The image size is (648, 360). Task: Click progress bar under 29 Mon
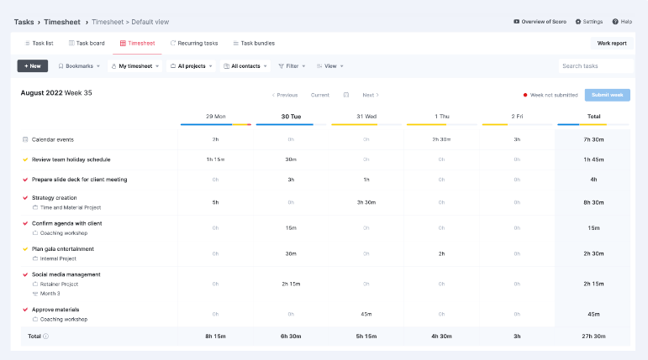(216, 124)
